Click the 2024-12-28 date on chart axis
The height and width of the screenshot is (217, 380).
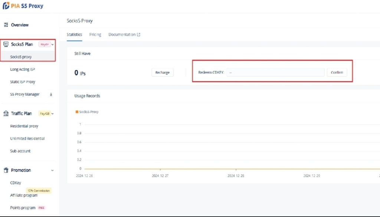coord(236,175)
